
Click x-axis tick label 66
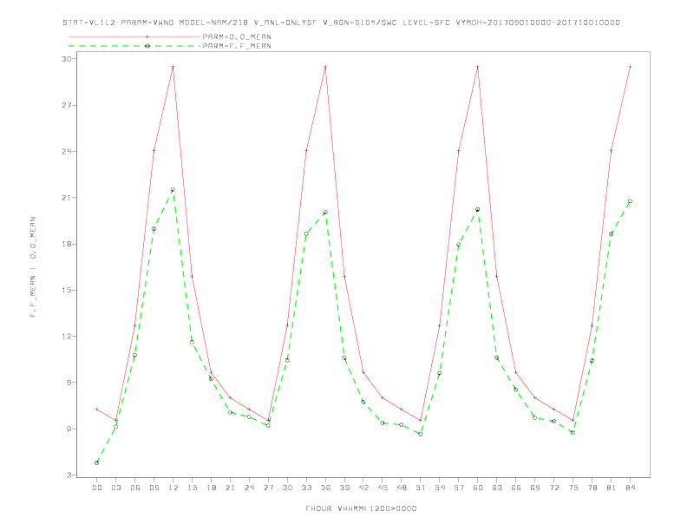[x=516, y=488]
